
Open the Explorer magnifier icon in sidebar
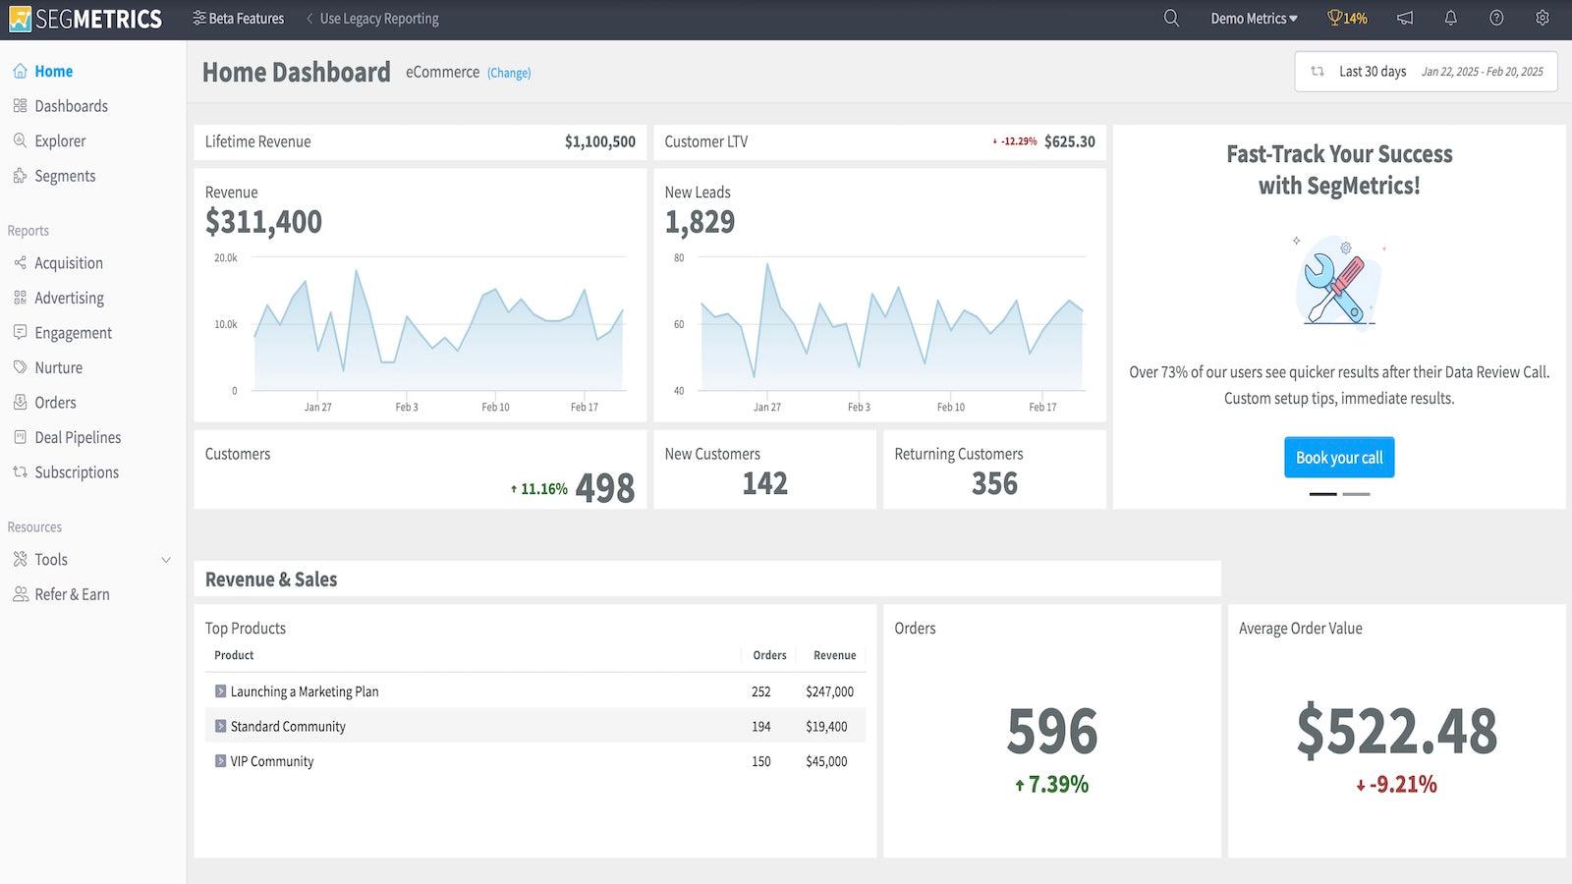click(20, 140)
